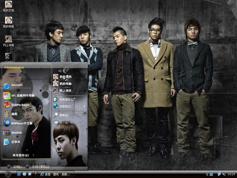This screenshot has width=237, height=178.
Task: Open 运行 run dialog
Action: pos(62,122)
